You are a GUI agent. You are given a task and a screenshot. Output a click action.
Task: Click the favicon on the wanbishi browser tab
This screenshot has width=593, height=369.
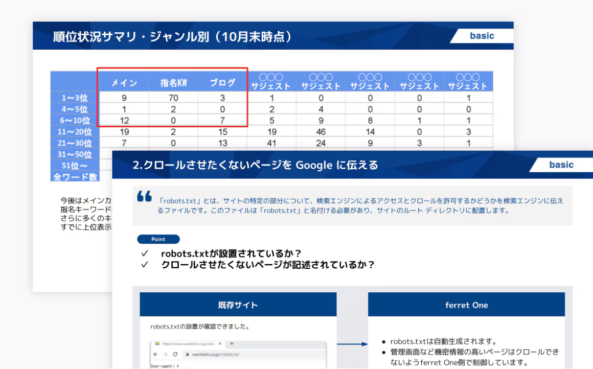pyautogui.click(x=157, y=344)
